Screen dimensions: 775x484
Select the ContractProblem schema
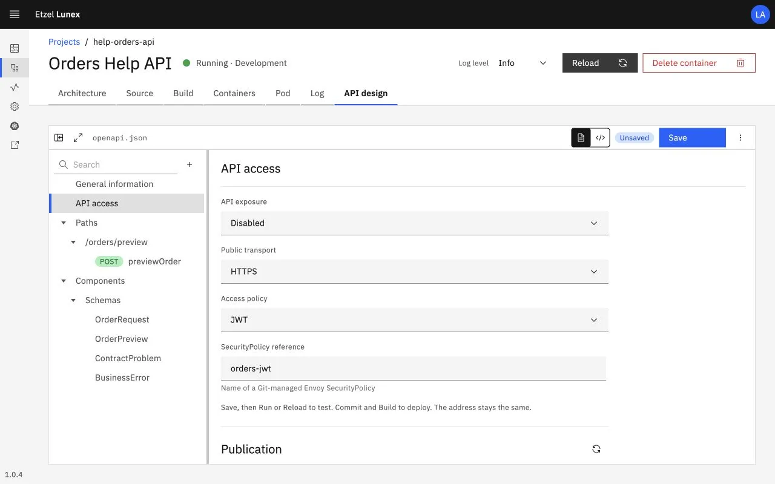(x=127, y=358)
